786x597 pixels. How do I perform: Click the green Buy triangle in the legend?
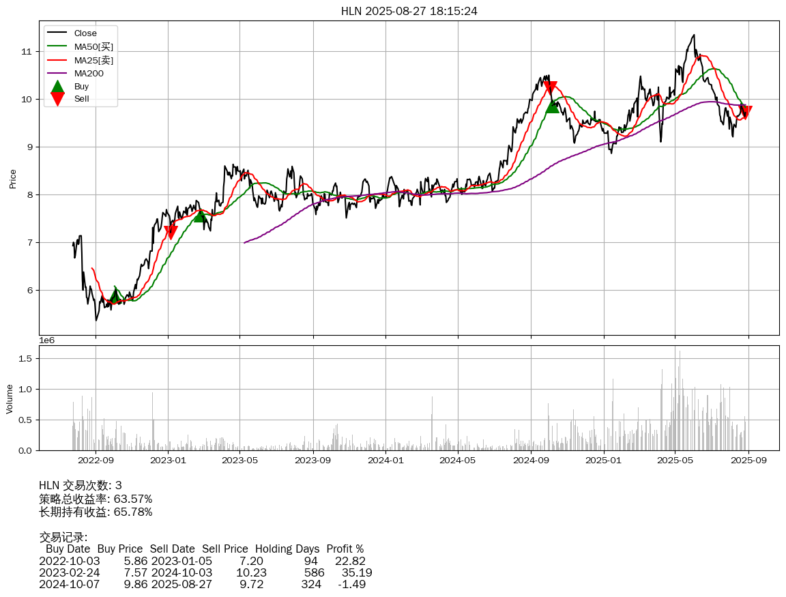click(57, 87)
